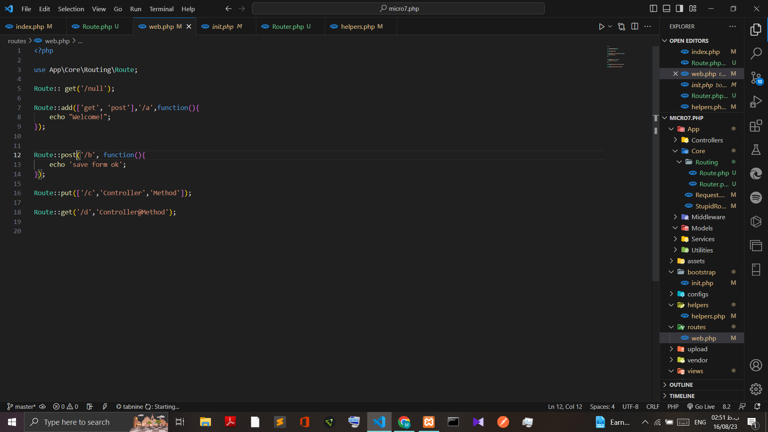The image size is (768, 432).
Task: Click the micro7.php command center search box
Action: click(398, 8)
